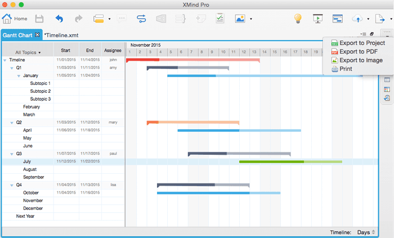Screen dimensions: 394x238
Task: Open the All Topics filter dropdown
Action: (28, 52)
